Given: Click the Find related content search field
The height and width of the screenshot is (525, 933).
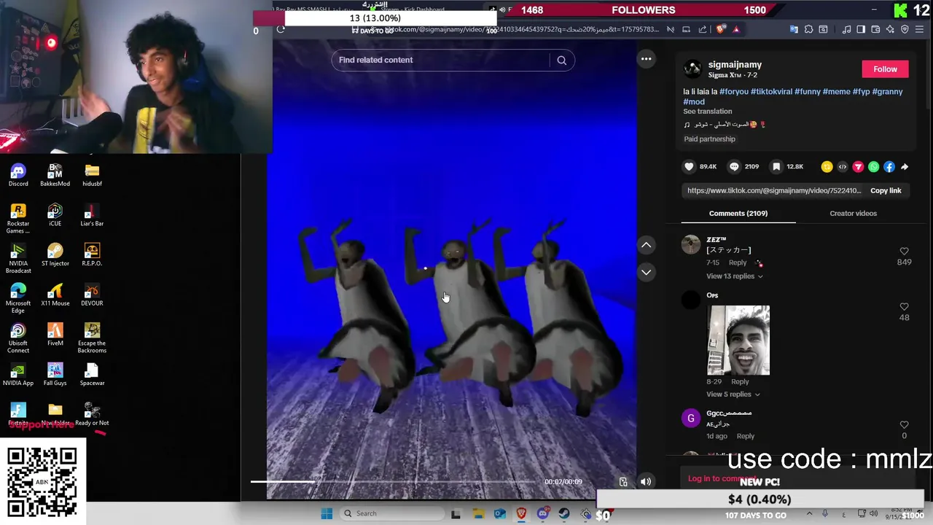Looking at the screenshot, I should [x=440, y=61].
